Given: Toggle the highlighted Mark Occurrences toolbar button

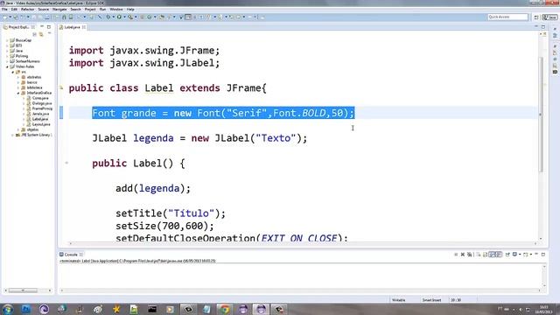Looking at the screenshot, I should click(x=187, y=17).
